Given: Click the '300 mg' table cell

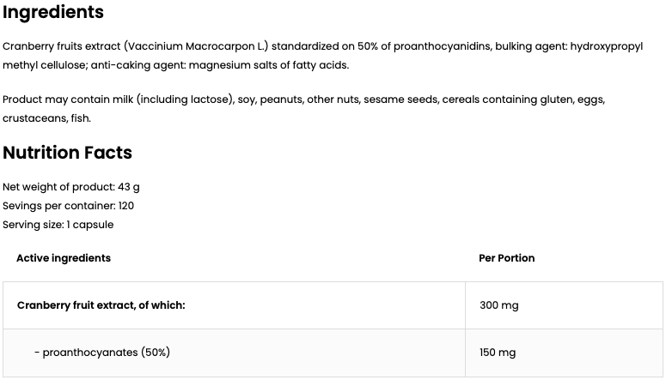Looking at the screenshot, I should pos(498,305).
